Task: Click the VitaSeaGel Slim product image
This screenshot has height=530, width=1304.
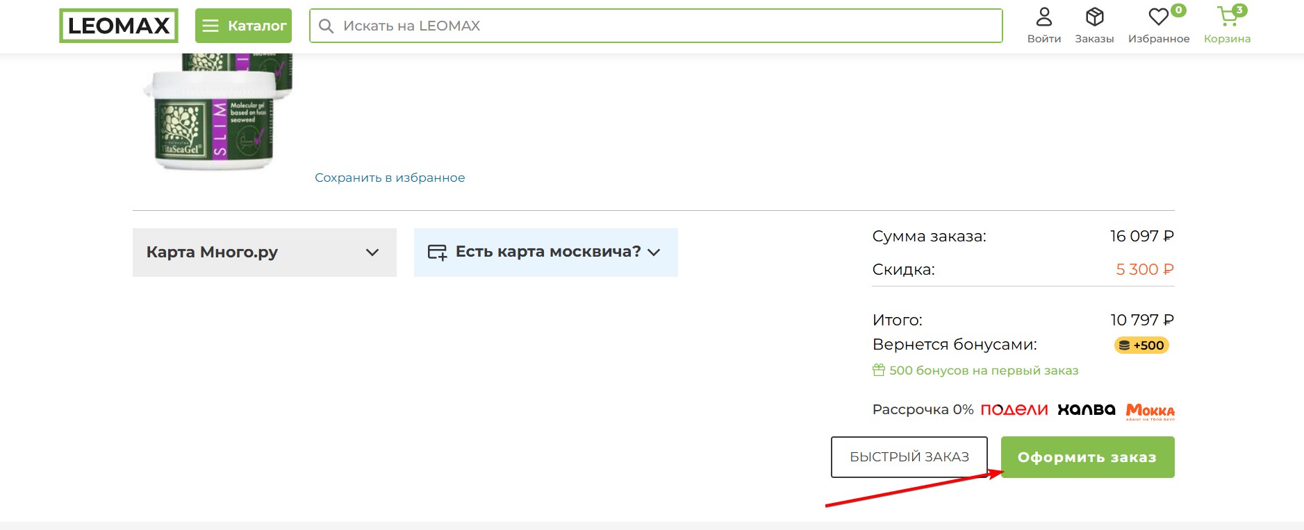Action: pyautogui.click(x=218, y=112)
